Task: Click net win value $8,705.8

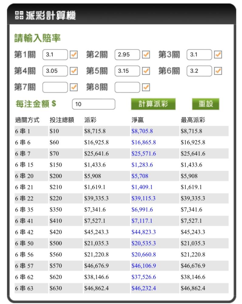Action: tap(142, 131)
